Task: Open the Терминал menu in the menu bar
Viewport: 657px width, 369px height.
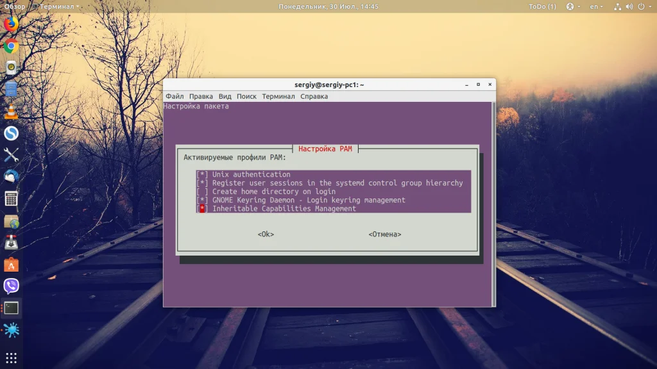Action: click(278, 96)
